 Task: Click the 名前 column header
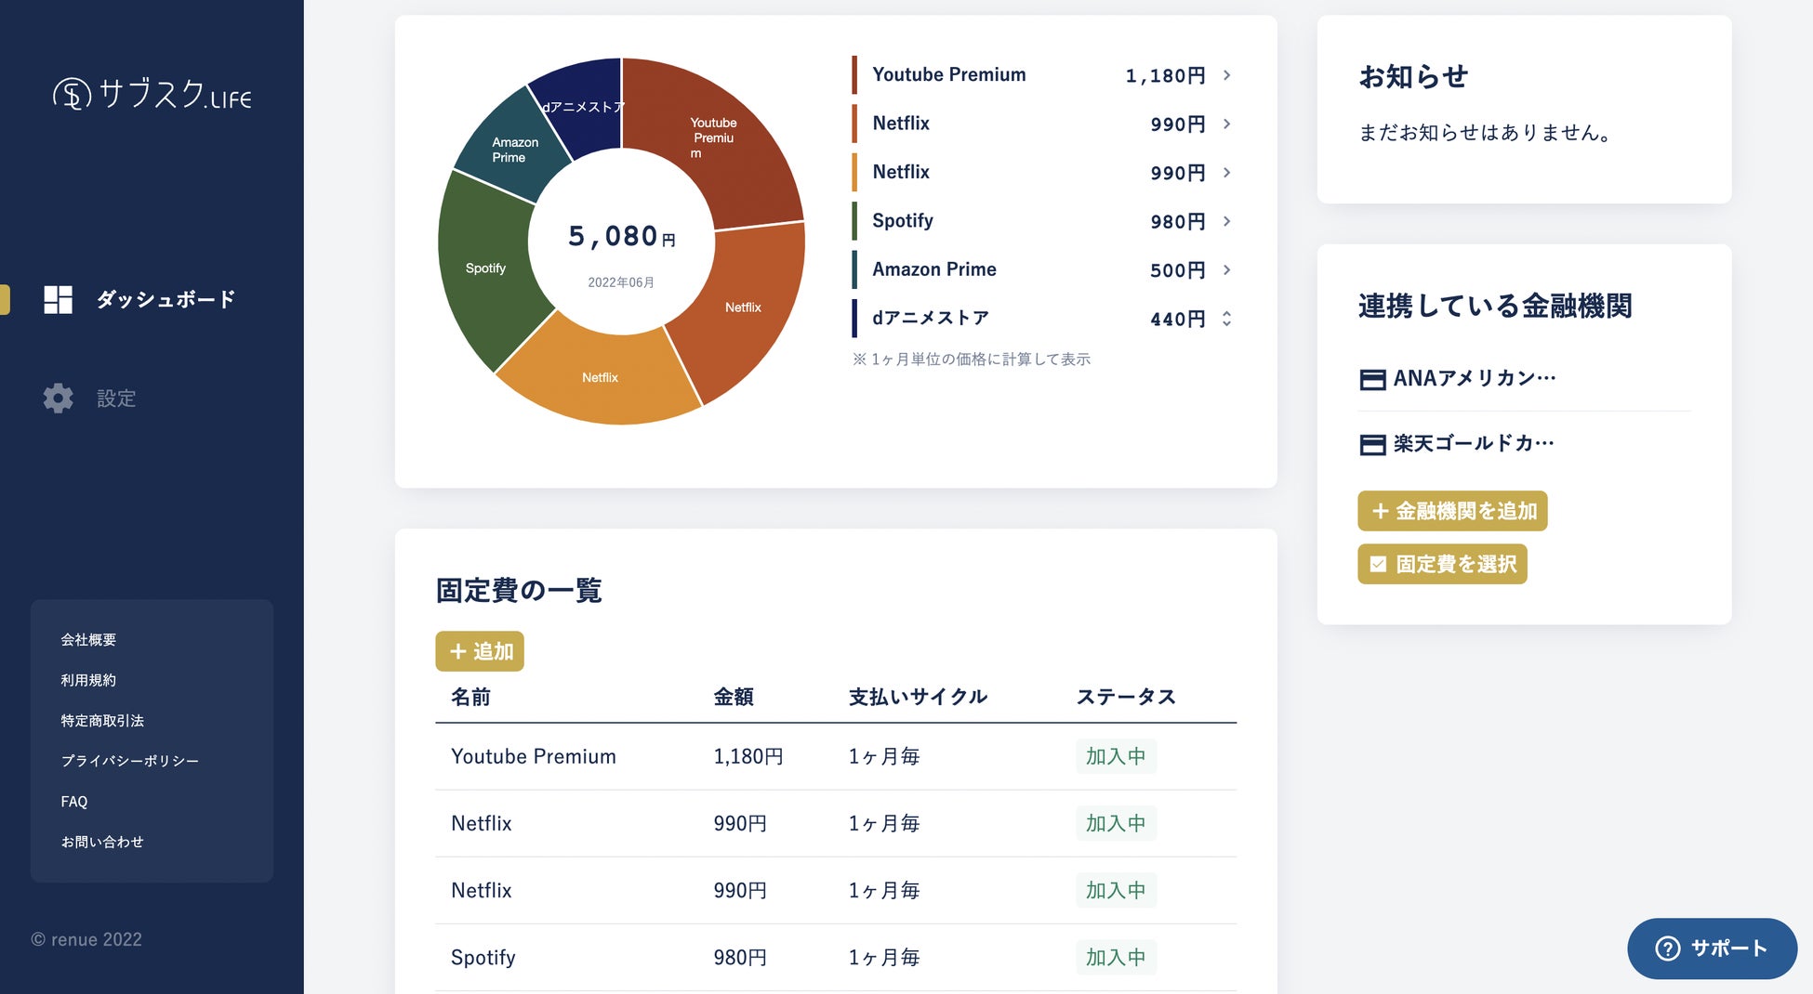(x=470, y=697)
